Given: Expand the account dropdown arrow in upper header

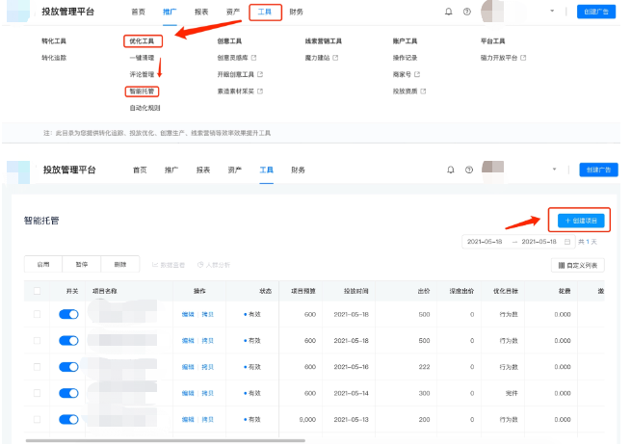Looking at the screenshot, I should [552, 11].
